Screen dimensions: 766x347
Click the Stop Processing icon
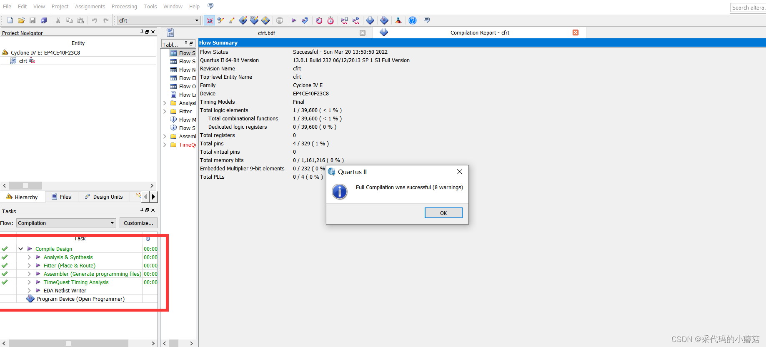click(x=280, y=20)
